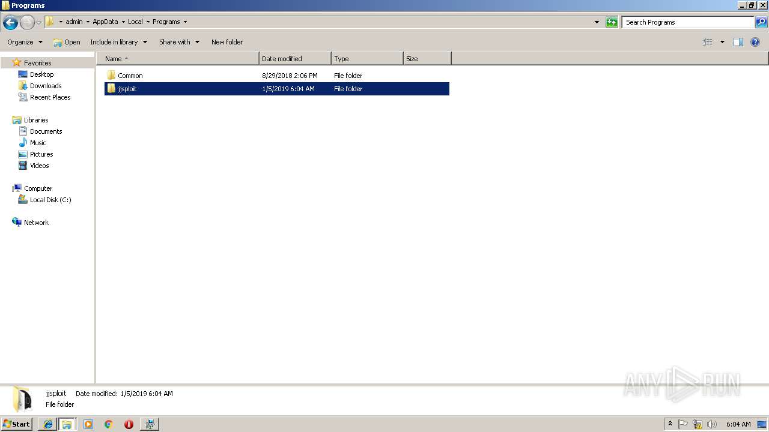Navigate to AppData breadcrumb
769x432 pixels.
[105, 22]
